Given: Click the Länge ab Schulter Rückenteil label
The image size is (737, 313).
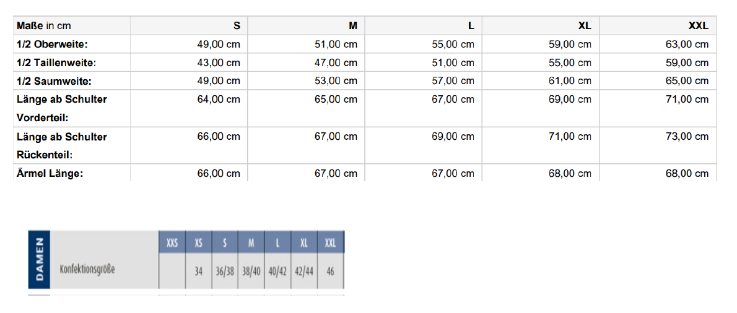Looking at the screenshot, I should 61,145.
